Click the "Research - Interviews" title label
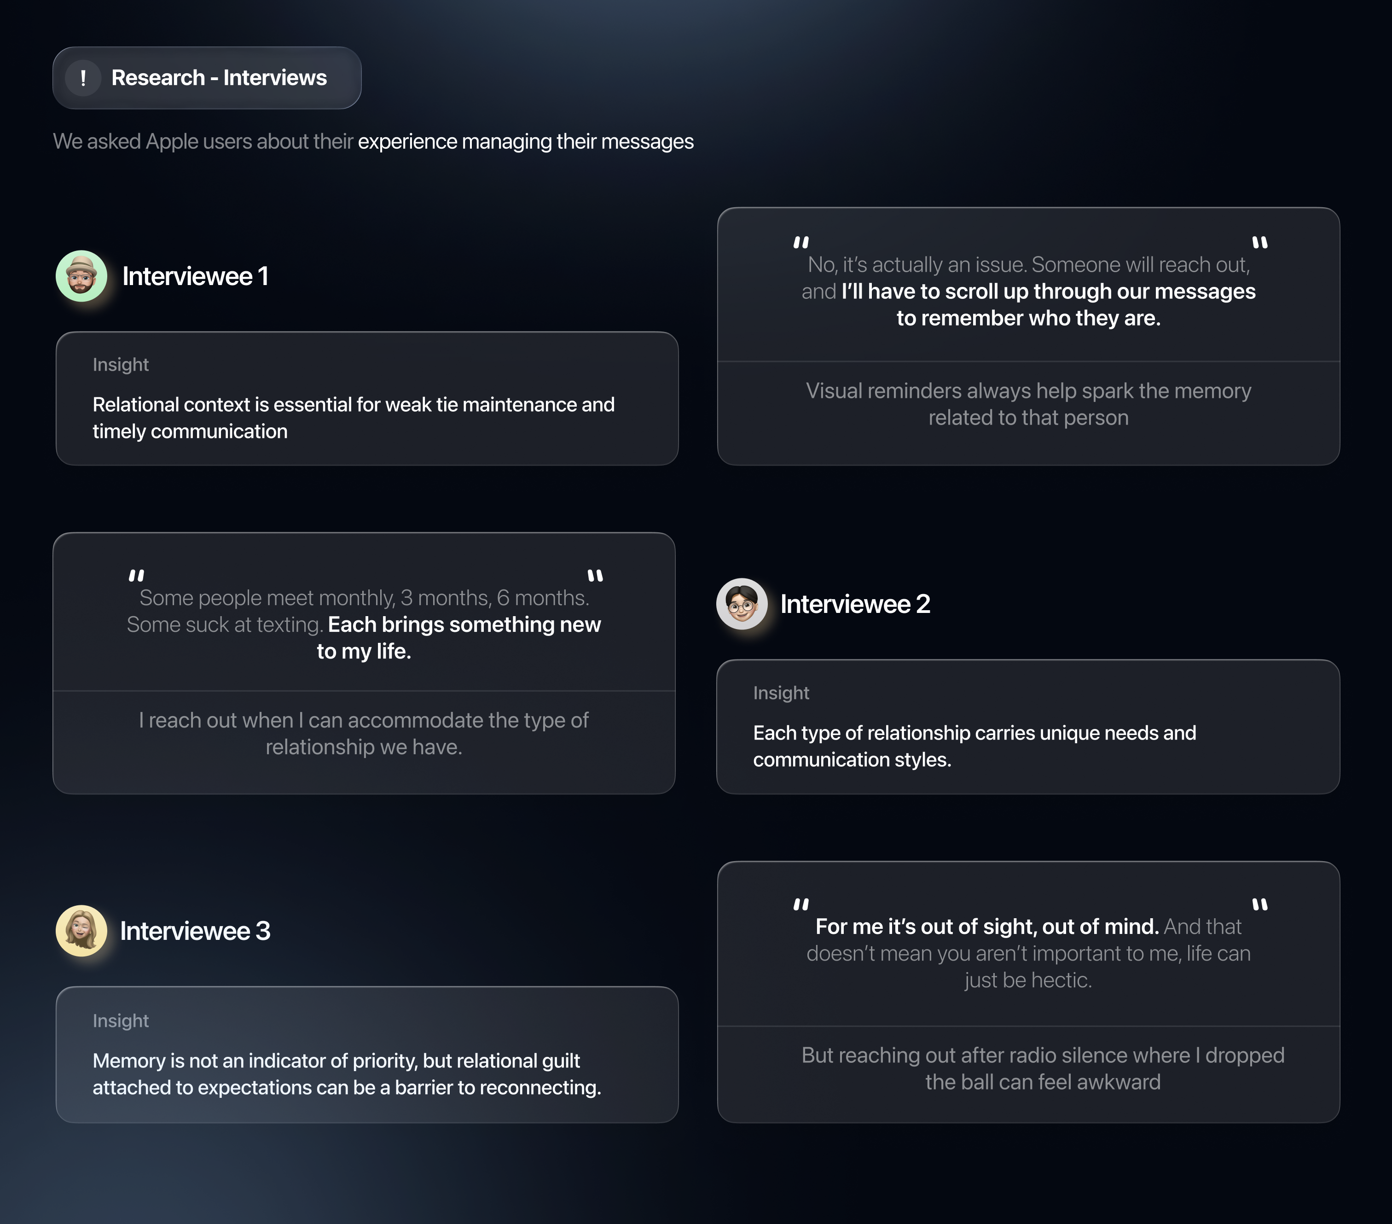The height and width of the screenshot is (1224, 1392). pos(219,78)
